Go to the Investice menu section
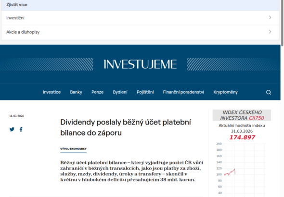 point(52,92)
